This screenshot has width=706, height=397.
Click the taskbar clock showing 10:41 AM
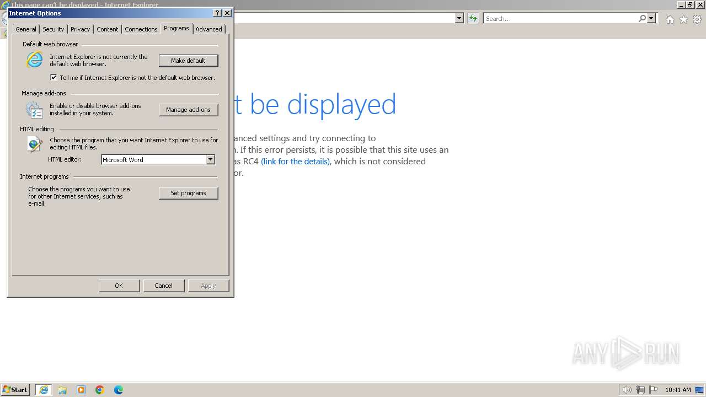tap(678, 390)
